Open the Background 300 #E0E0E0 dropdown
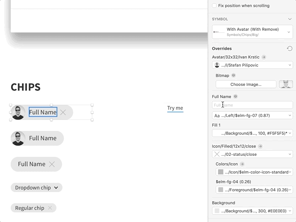This screenshot has width=296, height=222. point(252,211)
